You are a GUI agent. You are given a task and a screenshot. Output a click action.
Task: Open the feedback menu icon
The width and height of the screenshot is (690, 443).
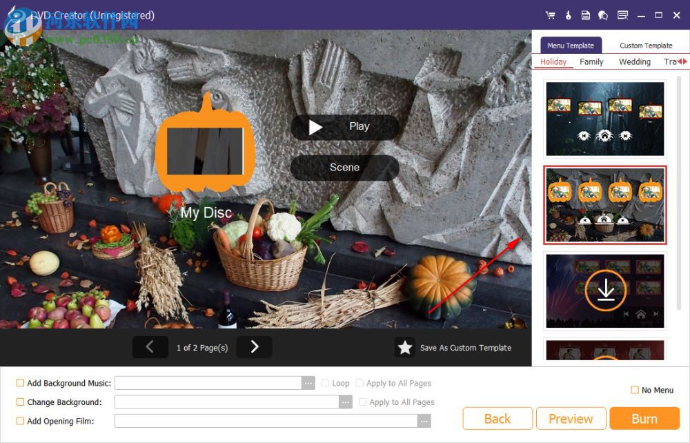(622, 15)
